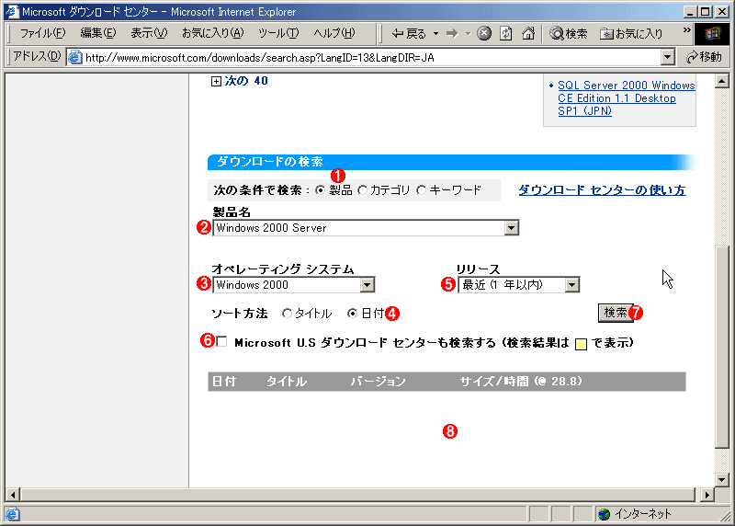Image resolution: width=735 pixels, height=526 pixels.
Task: Open the 編集(E) menu
Action: pyautogui.click(x=98, y=33)
